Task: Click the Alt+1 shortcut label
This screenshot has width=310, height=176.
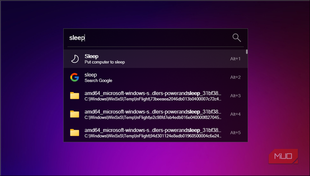Action: (235, 59)
